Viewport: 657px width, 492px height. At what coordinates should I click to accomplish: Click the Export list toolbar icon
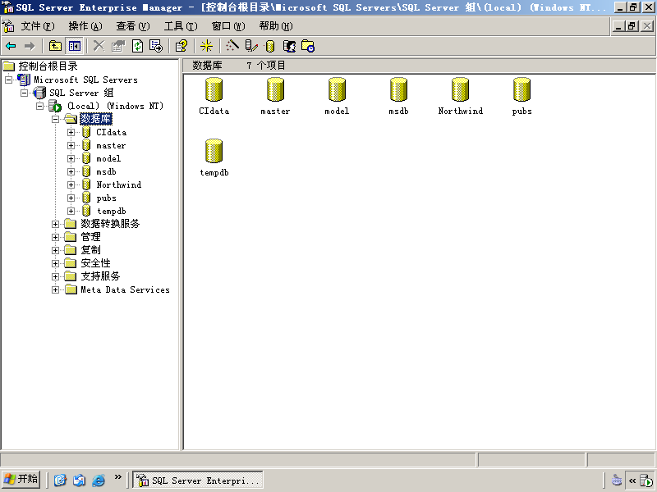pyautogui.click(x=156, y=46)
